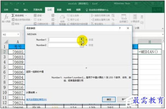Click Create from Selection
166x109 pixels.
[x=77, y=24]
